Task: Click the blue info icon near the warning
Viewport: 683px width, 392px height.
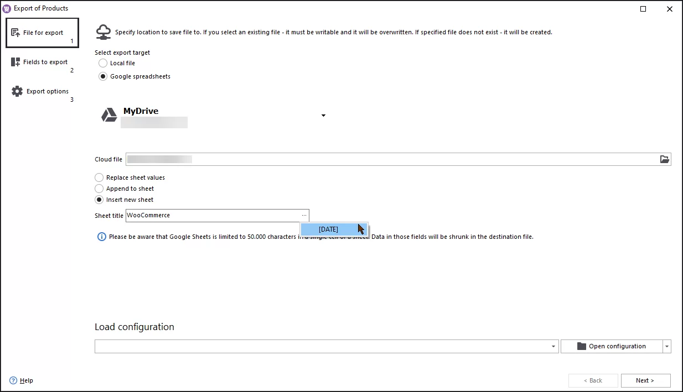Action: coord(101,237)
